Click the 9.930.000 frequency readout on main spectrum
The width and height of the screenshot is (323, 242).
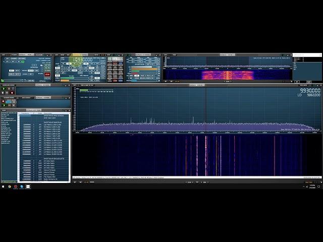[x=310, y=91]
